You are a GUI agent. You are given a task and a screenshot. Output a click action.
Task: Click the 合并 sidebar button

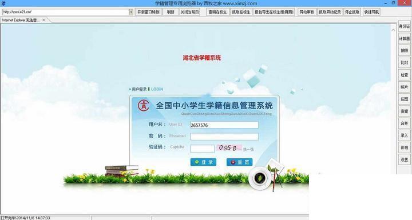(404, 123)
